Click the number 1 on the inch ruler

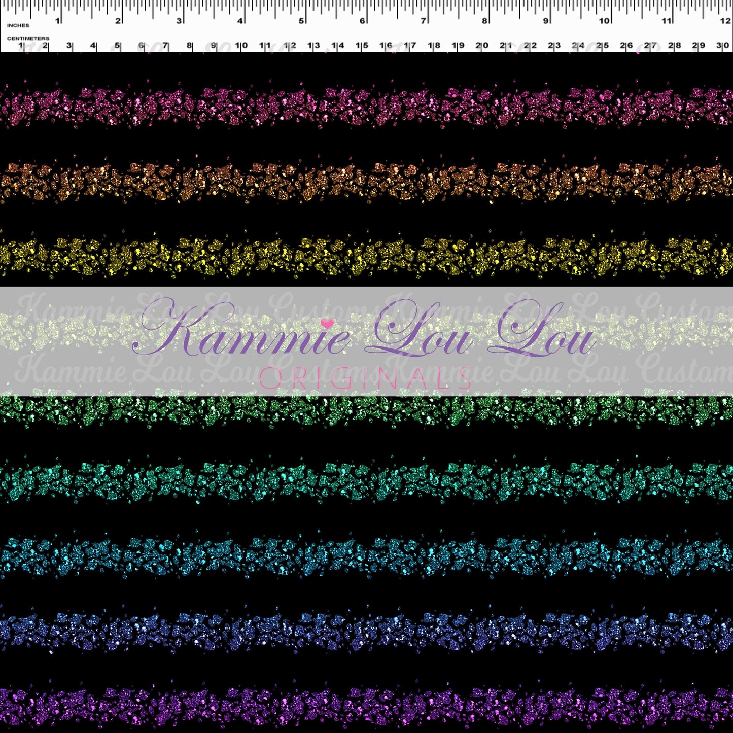pos(57,20)
